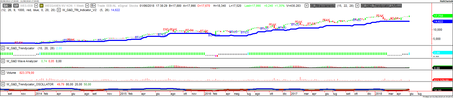
Task: Click the BOTTOM marker on chart
Action: pos(214,35)
